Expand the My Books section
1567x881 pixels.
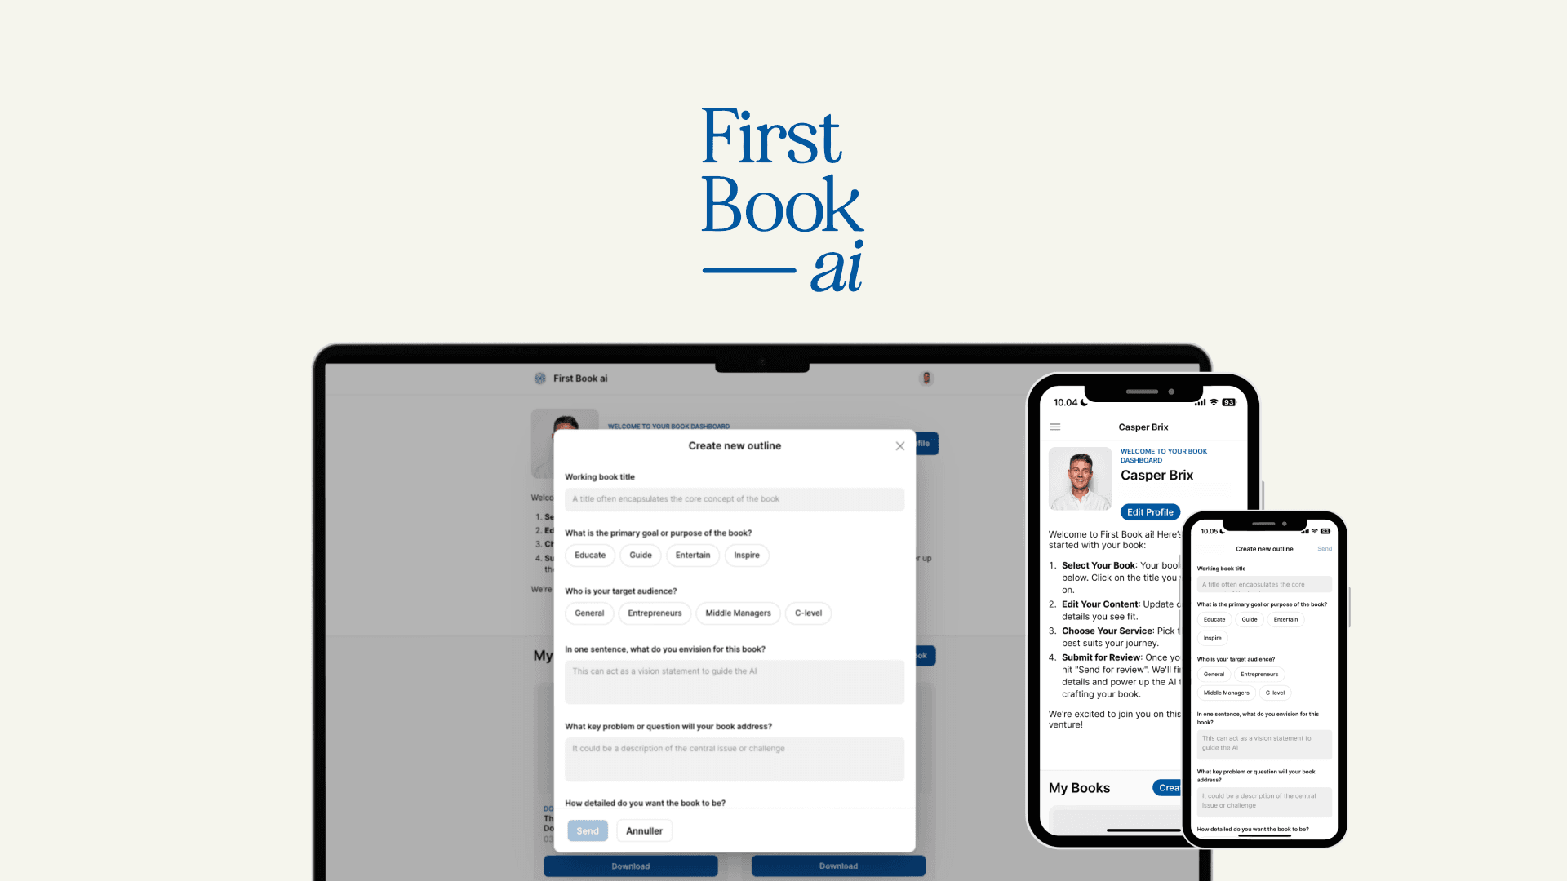pos(1080,786)
